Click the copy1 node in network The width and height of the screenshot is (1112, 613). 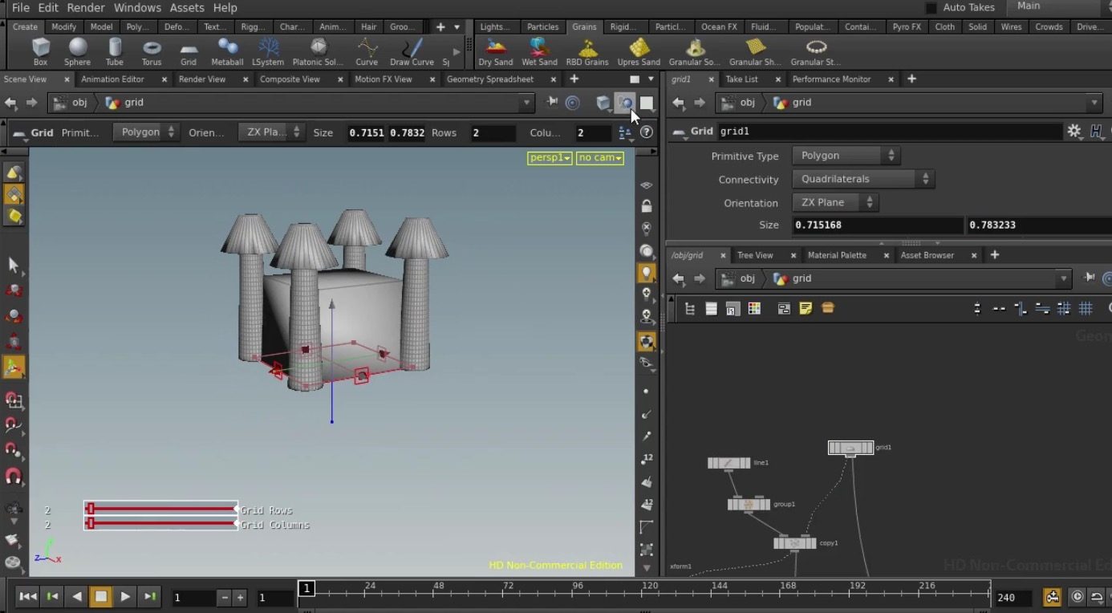tap(795, 543)
